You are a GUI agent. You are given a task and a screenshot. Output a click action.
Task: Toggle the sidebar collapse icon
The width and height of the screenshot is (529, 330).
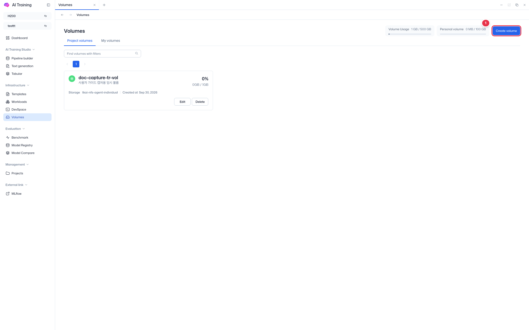(48, 5)
